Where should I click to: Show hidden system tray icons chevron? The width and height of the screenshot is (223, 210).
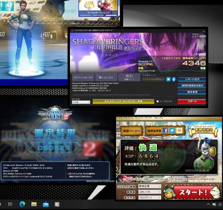208,204
